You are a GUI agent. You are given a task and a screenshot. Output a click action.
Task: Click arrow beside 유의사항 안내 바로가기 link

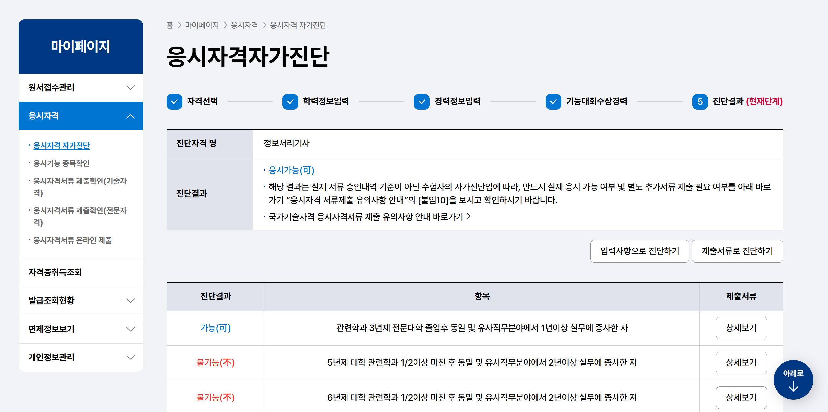(469, 216)
